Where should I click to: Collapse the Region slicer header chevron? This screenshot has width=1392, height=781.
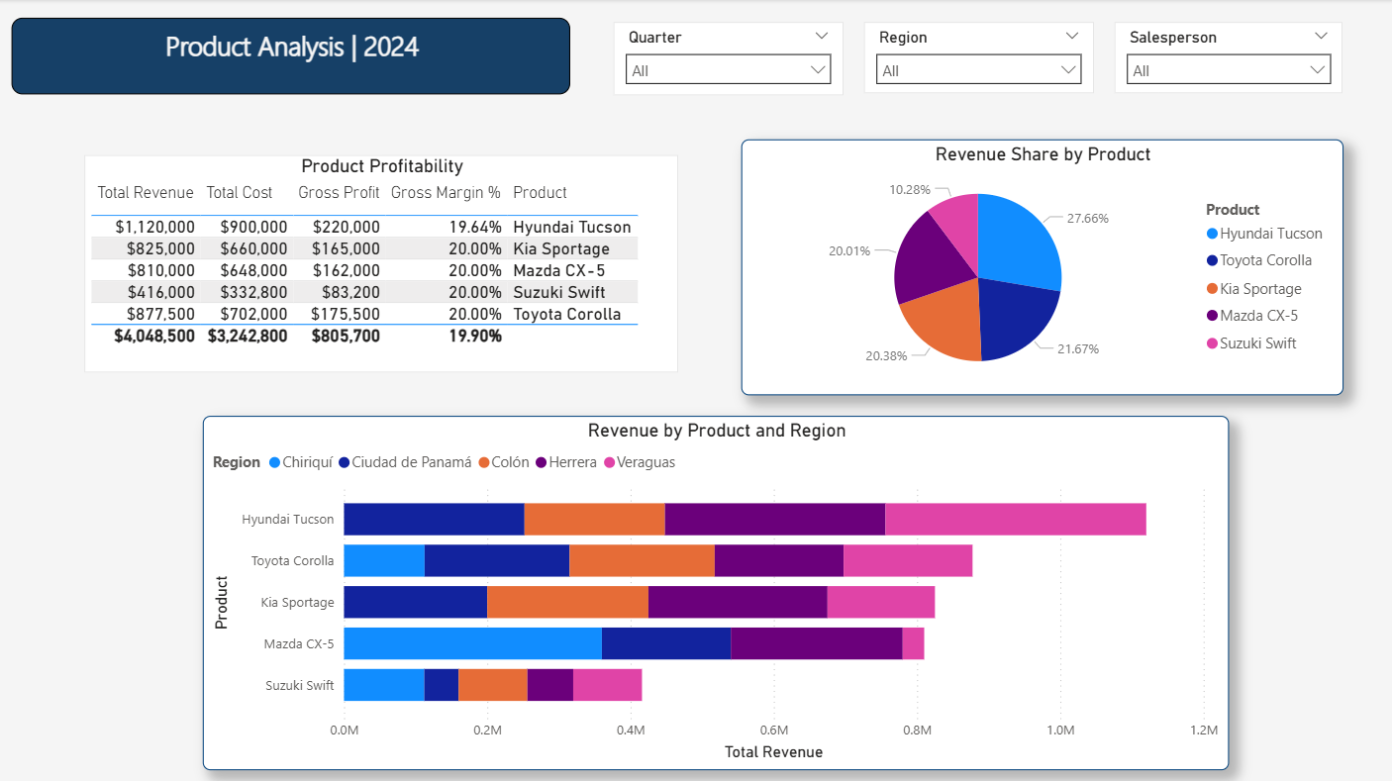pos(1071,37)
